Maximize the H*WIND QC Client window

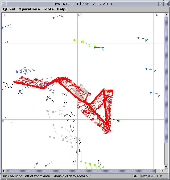click(x=167, y=3)
